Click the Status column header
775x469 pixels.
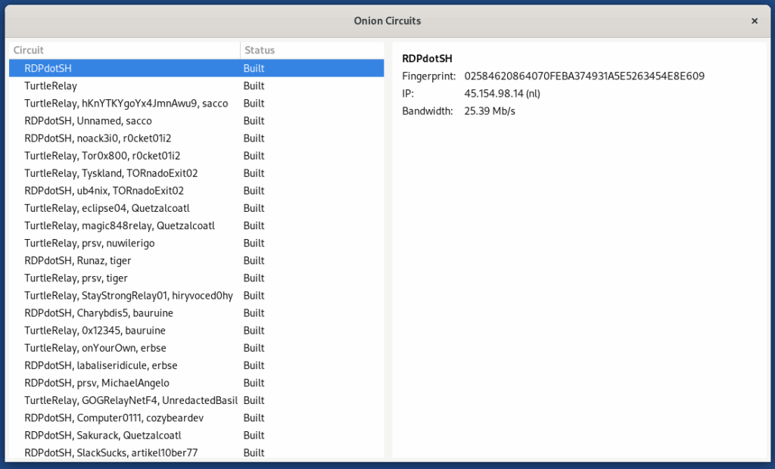[x=310, y=50]
